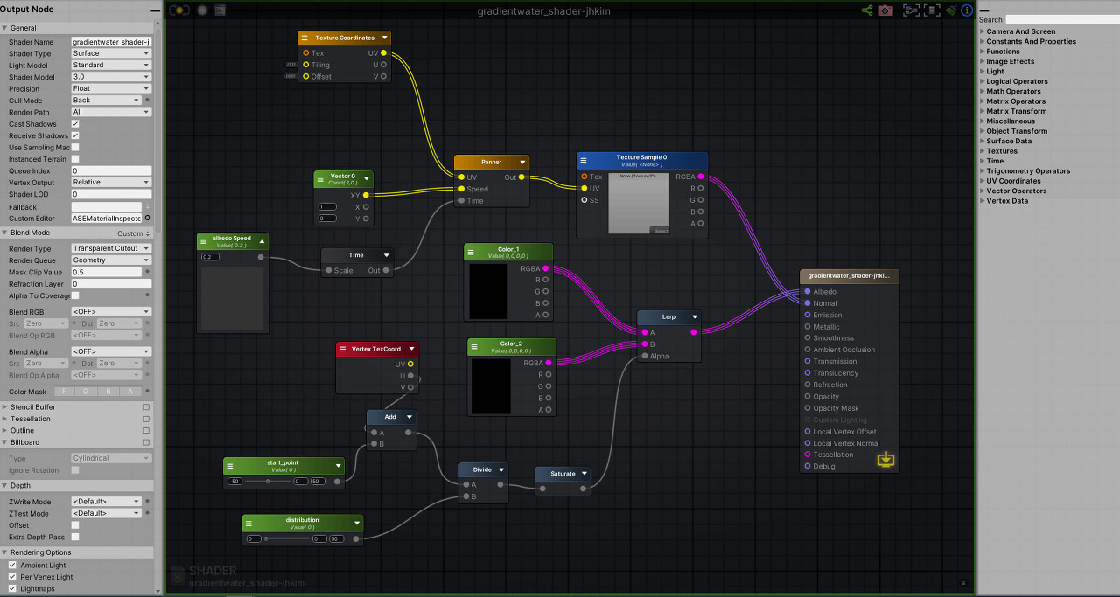
Task: Toggle the Per Vertex Light checkbox
Action: (13, 576)
